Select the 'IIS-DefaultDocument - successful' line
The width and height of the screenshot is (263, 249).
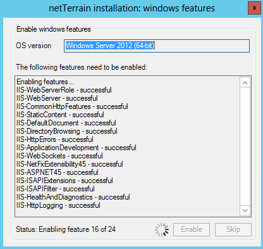(66, 123)
